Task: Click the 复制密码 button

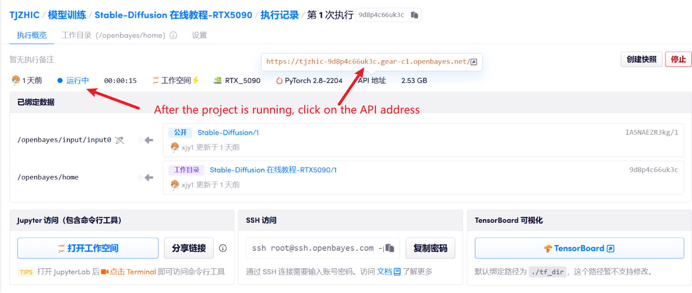Action: coord(430,248)
